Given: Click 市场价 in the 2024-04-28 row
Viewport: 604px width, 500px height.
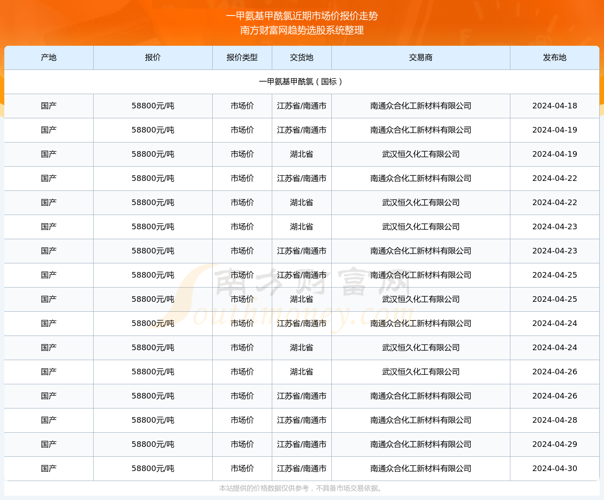Looking at the screenshot, I should tap(242, 420).
